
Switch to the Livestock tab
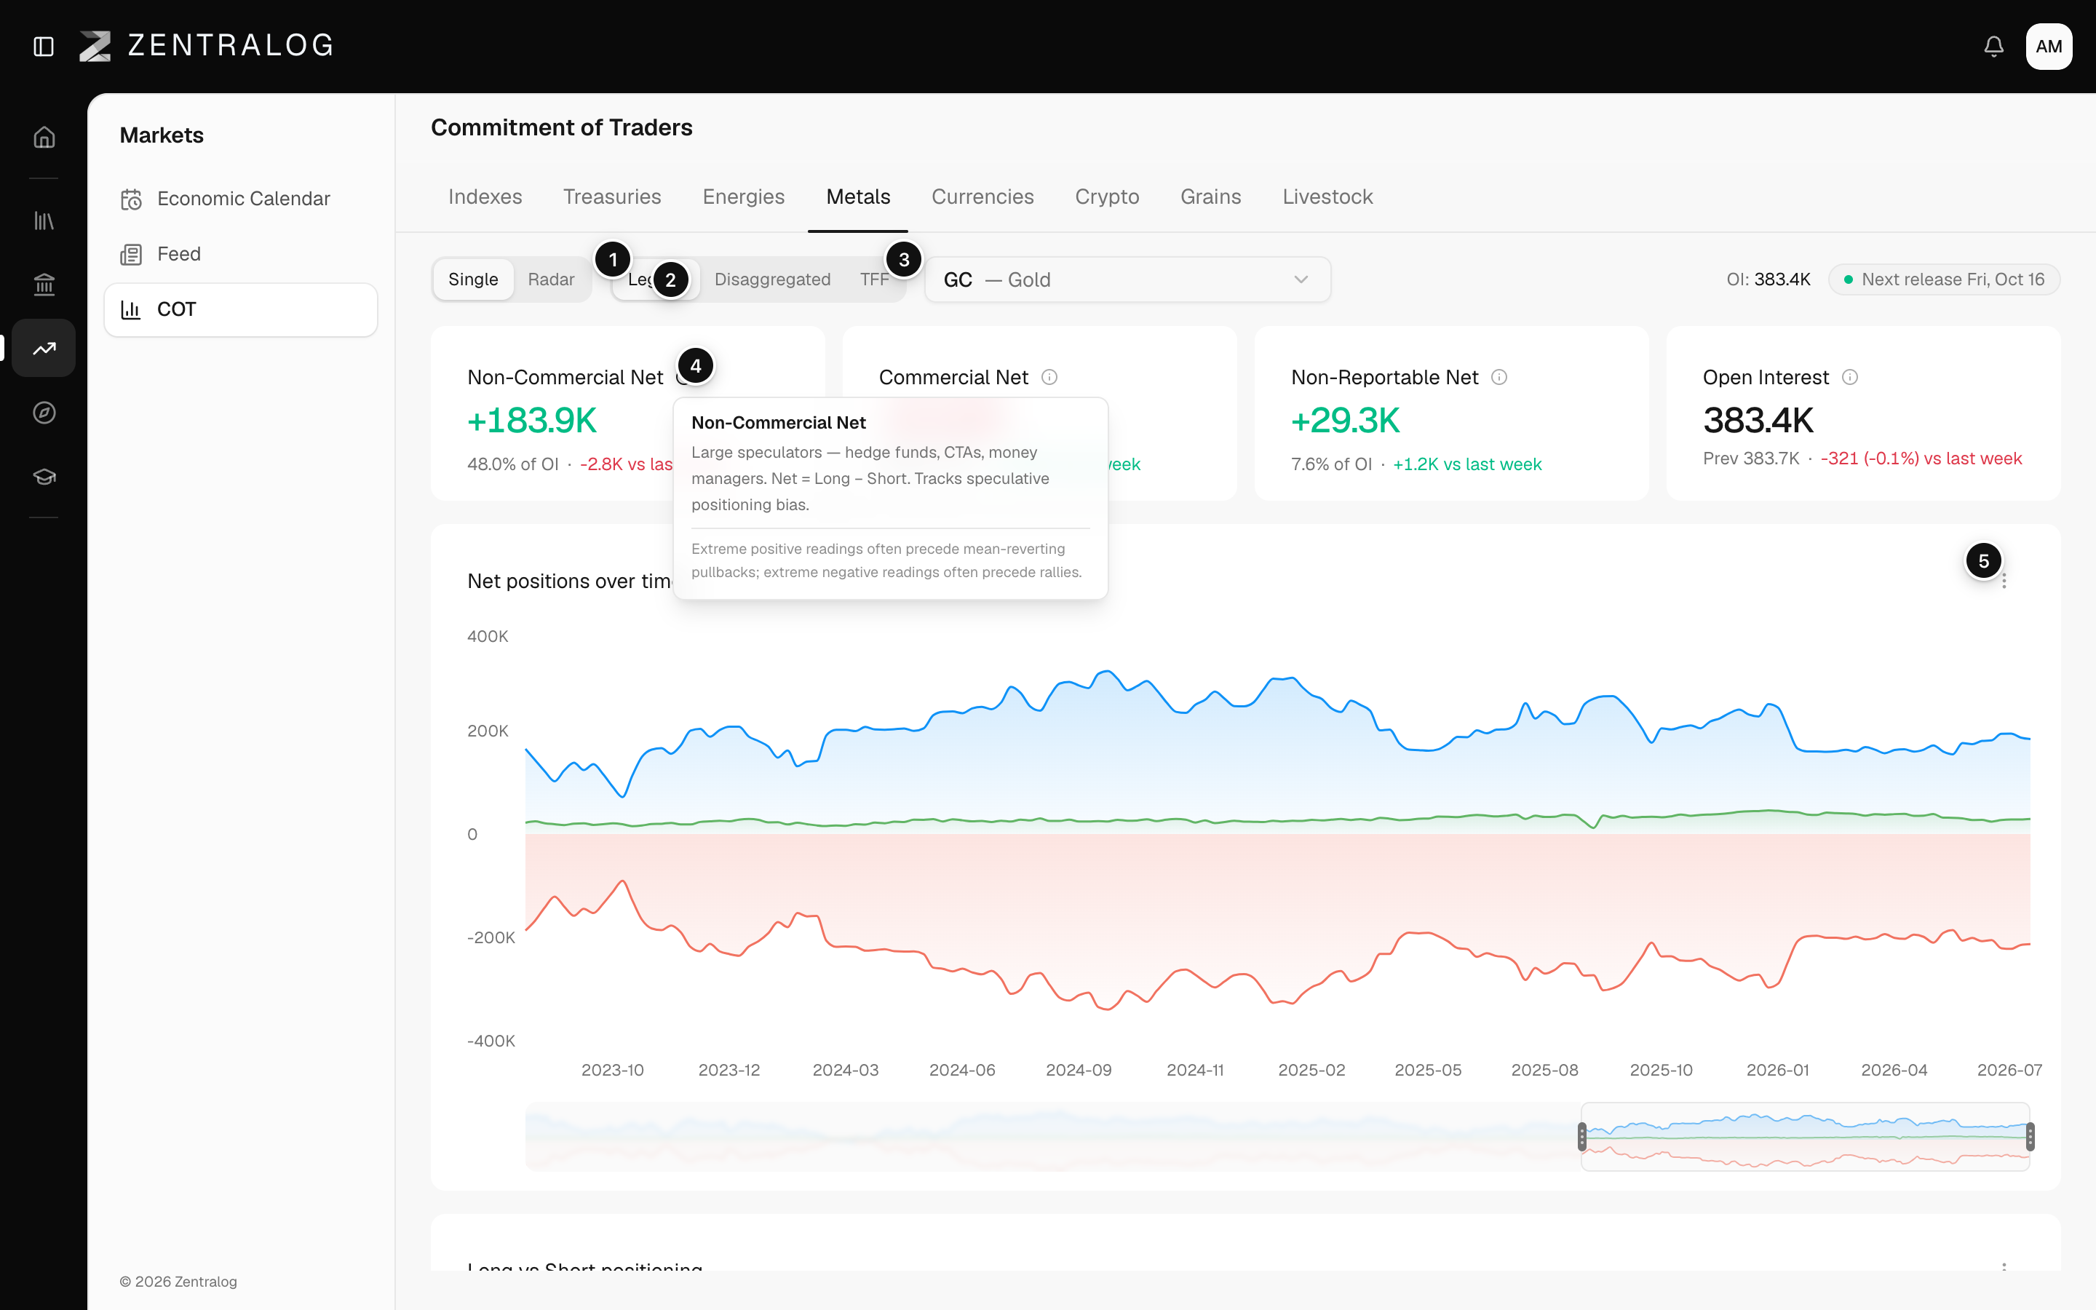tap(1327, 196)
